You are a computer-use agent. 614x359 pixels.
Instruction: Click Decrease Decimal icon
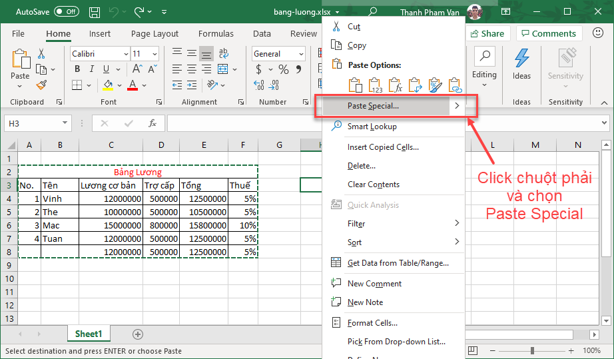[274, 85]
